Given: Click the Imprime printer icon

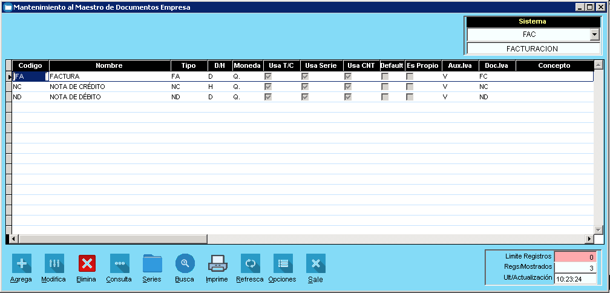Looking at the screenshot, I should tap(217, 263).
